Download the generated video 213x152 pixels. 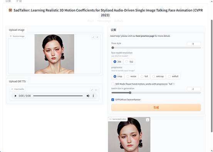coord(148,120)
